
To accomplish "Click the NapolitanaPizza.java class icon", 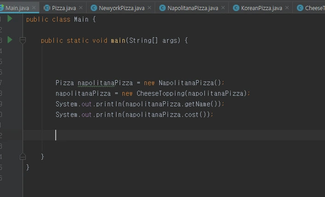I will (162, 8).
